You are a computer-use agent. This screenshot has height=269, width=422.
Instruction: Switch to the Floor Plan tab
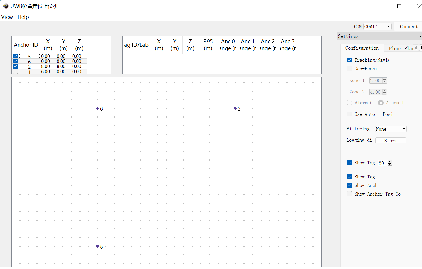401,48
